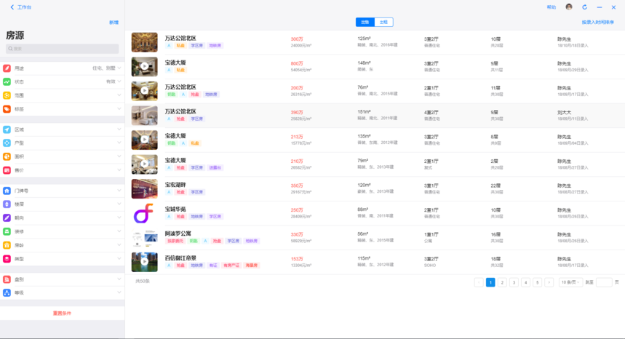Click the 用途 filter icon
This screenshot has width=625, height=339.
7,68
